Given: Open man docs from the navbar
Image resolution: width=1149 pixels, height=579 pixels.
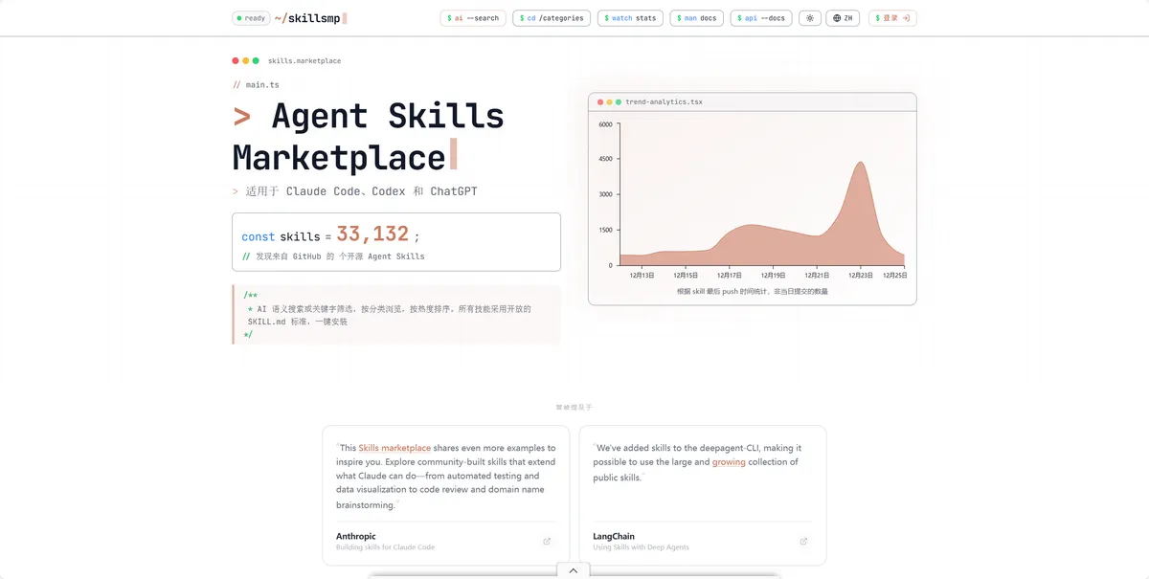Looking at the screenshot, I should click(x=696, y=18).
